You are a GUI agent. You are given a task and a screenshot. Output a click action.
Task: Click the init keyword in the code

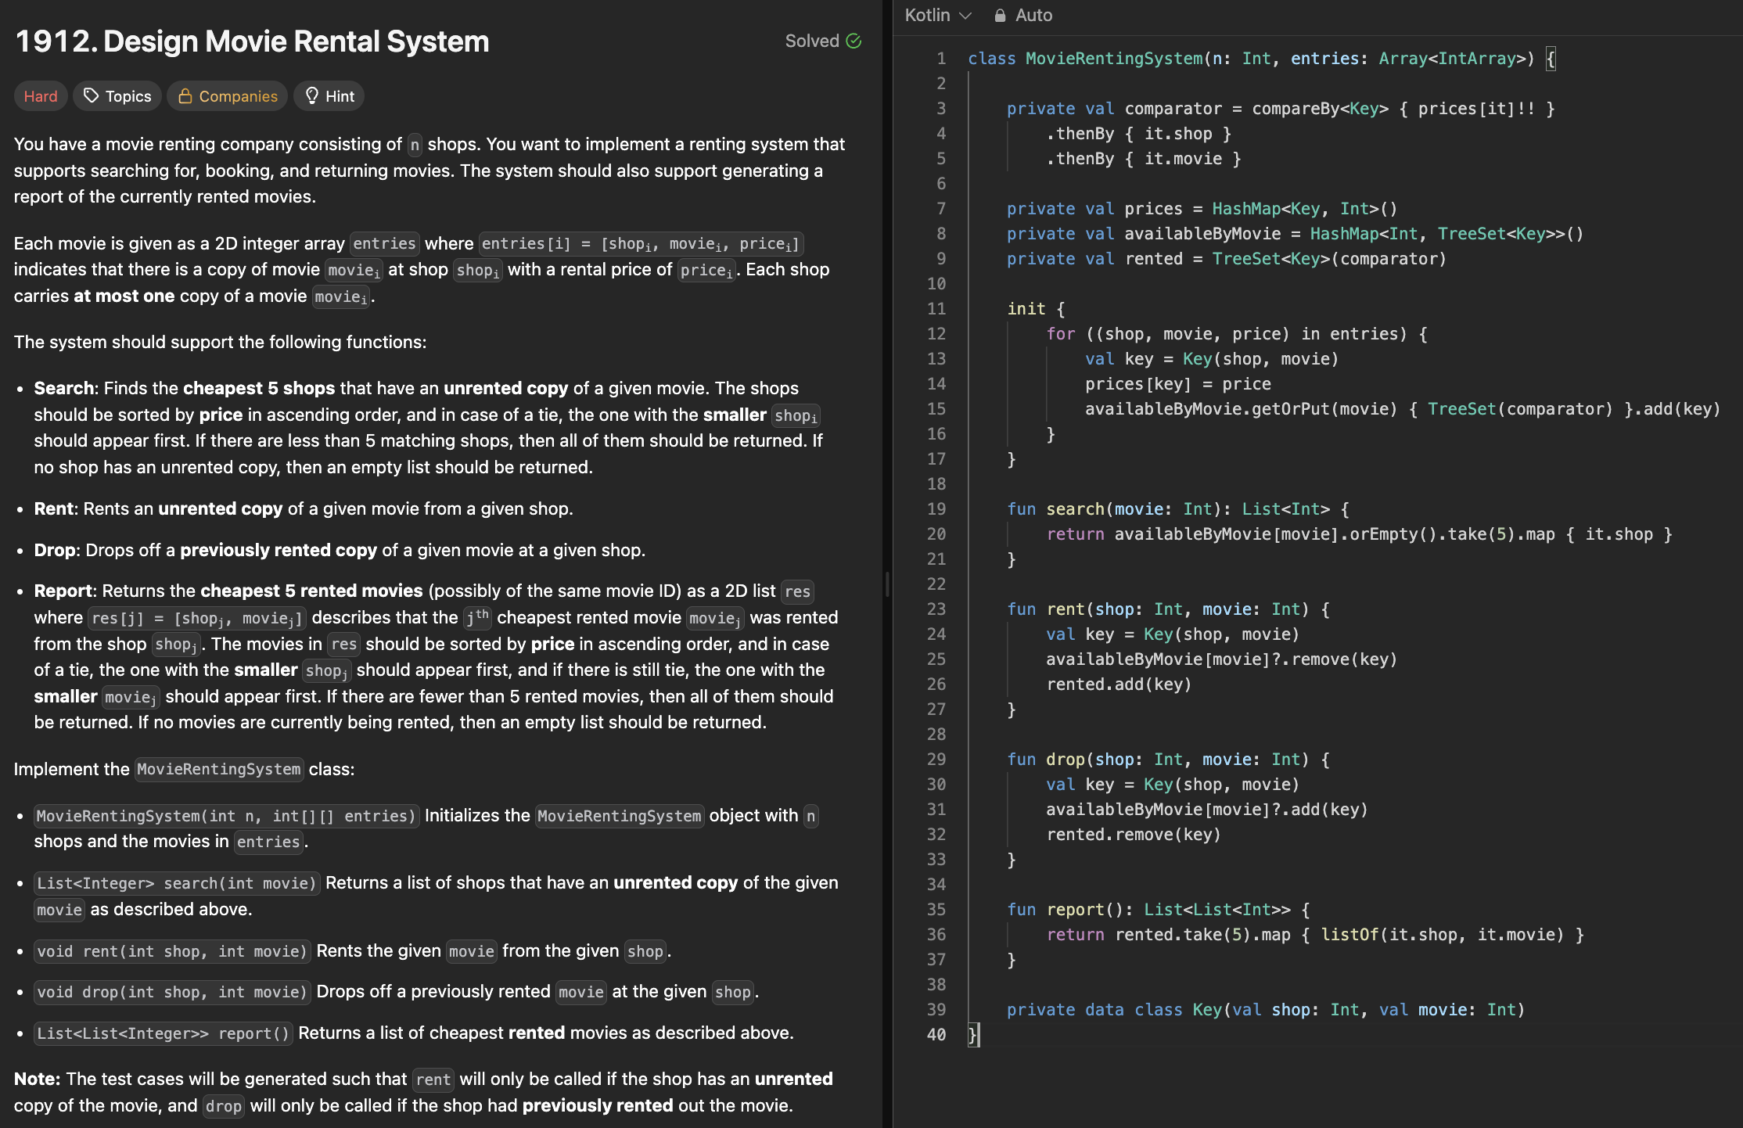click(1026, 308)
